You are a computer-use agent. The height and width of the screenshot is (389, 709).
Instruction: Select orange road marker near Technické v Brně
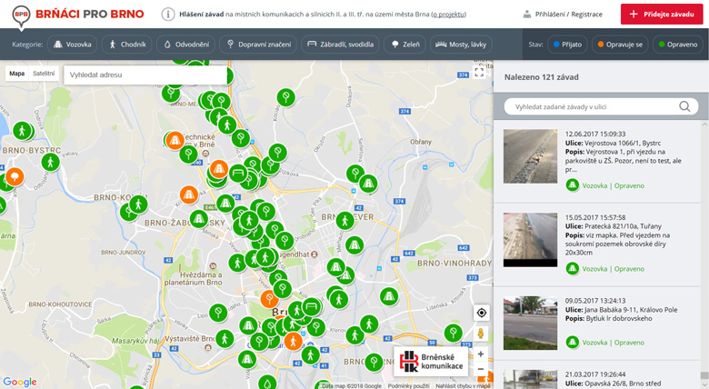point(175,140)
